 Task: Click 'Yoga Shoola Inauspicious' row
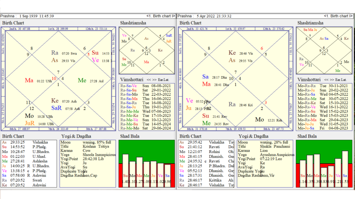point(88,155)
